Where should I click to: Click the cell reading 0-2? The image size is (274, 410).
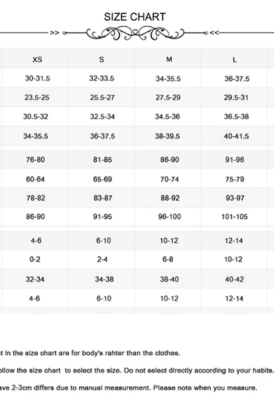35,259
